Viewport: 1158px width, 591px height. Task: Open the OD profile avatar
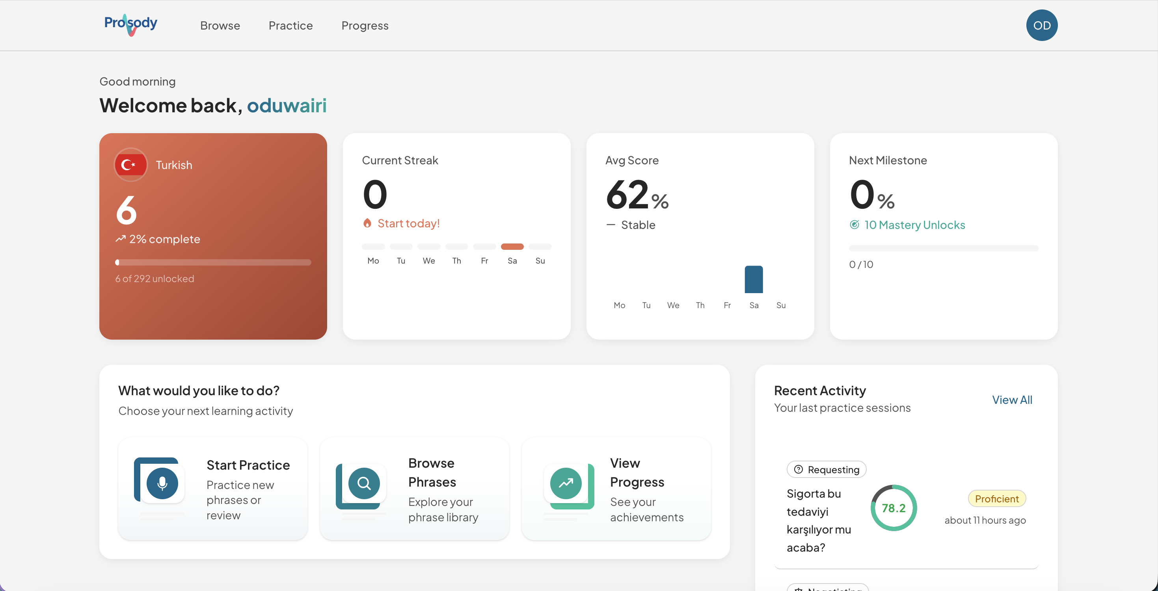[1042, 25]
